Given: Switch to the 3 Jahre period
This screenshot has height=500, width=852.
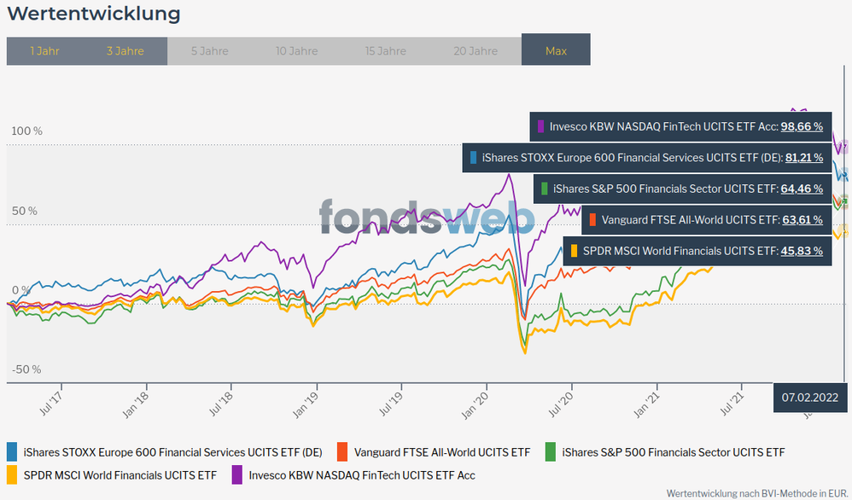Looking at the screenshot, I should tap(125, 51).
